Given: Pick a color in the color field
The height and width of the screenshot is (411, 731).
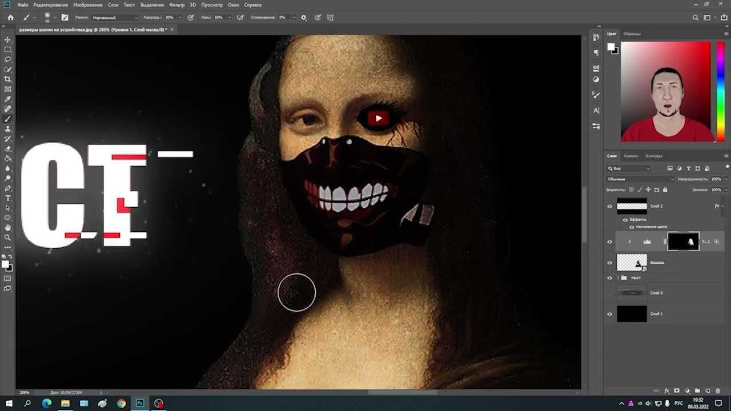Looking at the screenshot, I should (x=665, y=91).
